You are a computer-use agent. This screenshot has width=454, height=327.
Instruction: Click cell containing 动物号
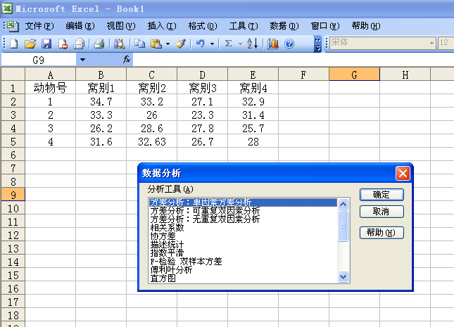[x=51, y=87]
